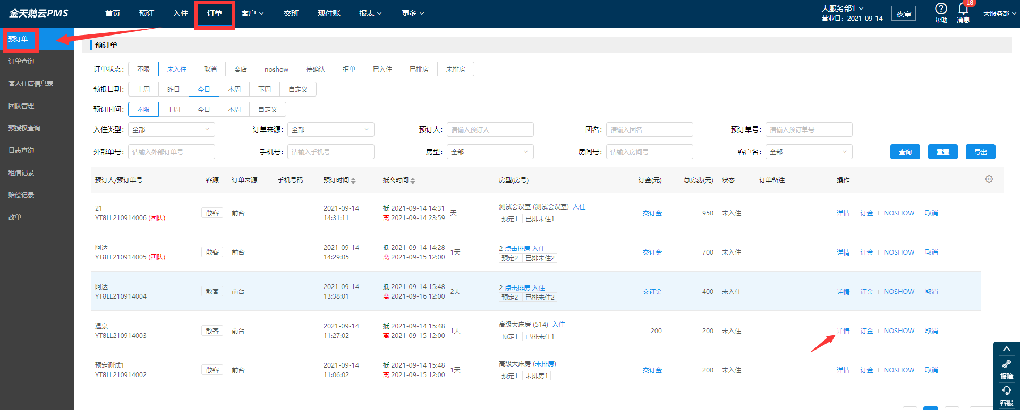The image size is (1020, 410).
Task: Focus the 房间号 input field
Action: click(650, 152)
